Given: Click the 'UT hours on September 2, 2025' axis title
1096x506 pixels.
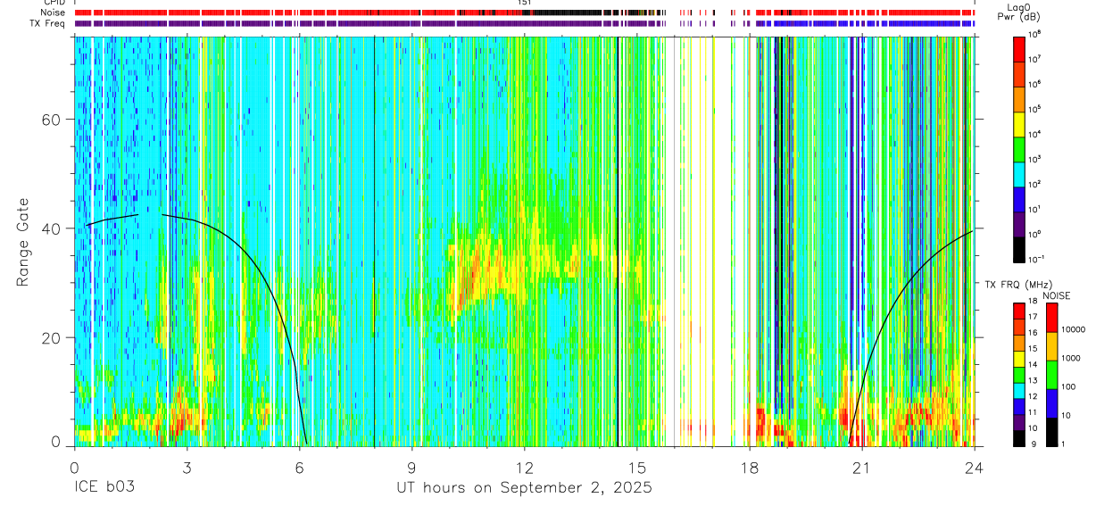Looking at the screenshot, I should click(x=524, y=488).
